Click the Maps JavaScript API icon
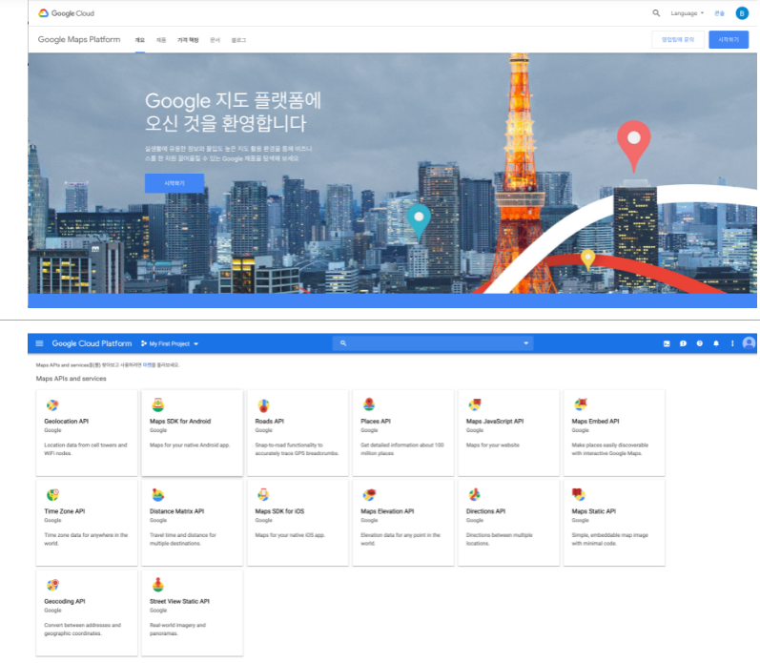Image resolution: width=760 pixels, height=663 pixels. pyautogui.click(x=475, y=404)
